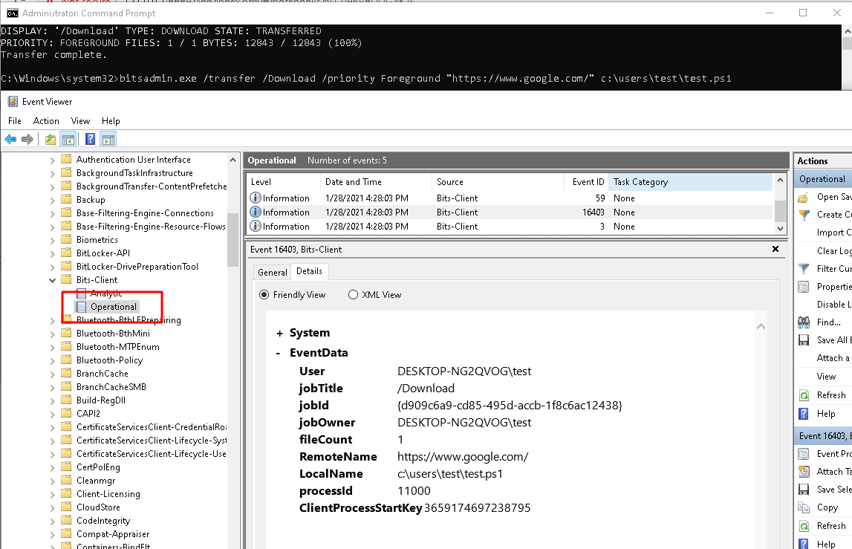The width and height of the screenshot is (852, 549).
Task: Collapse the EventData section
Action: tap(279, 354)
